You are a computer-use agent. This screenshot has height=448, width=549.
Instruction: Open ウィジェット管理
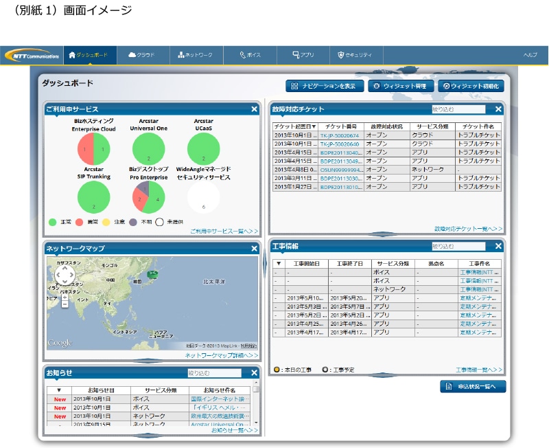click(401, 86)
